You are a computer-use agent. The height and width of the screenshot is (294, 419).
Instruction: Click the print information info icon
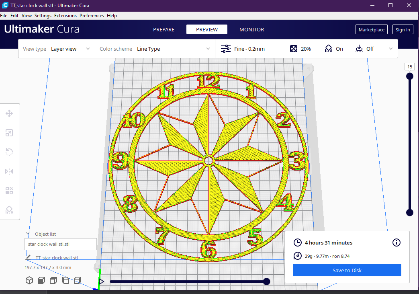pyautogui.click(x=396, y=243)
